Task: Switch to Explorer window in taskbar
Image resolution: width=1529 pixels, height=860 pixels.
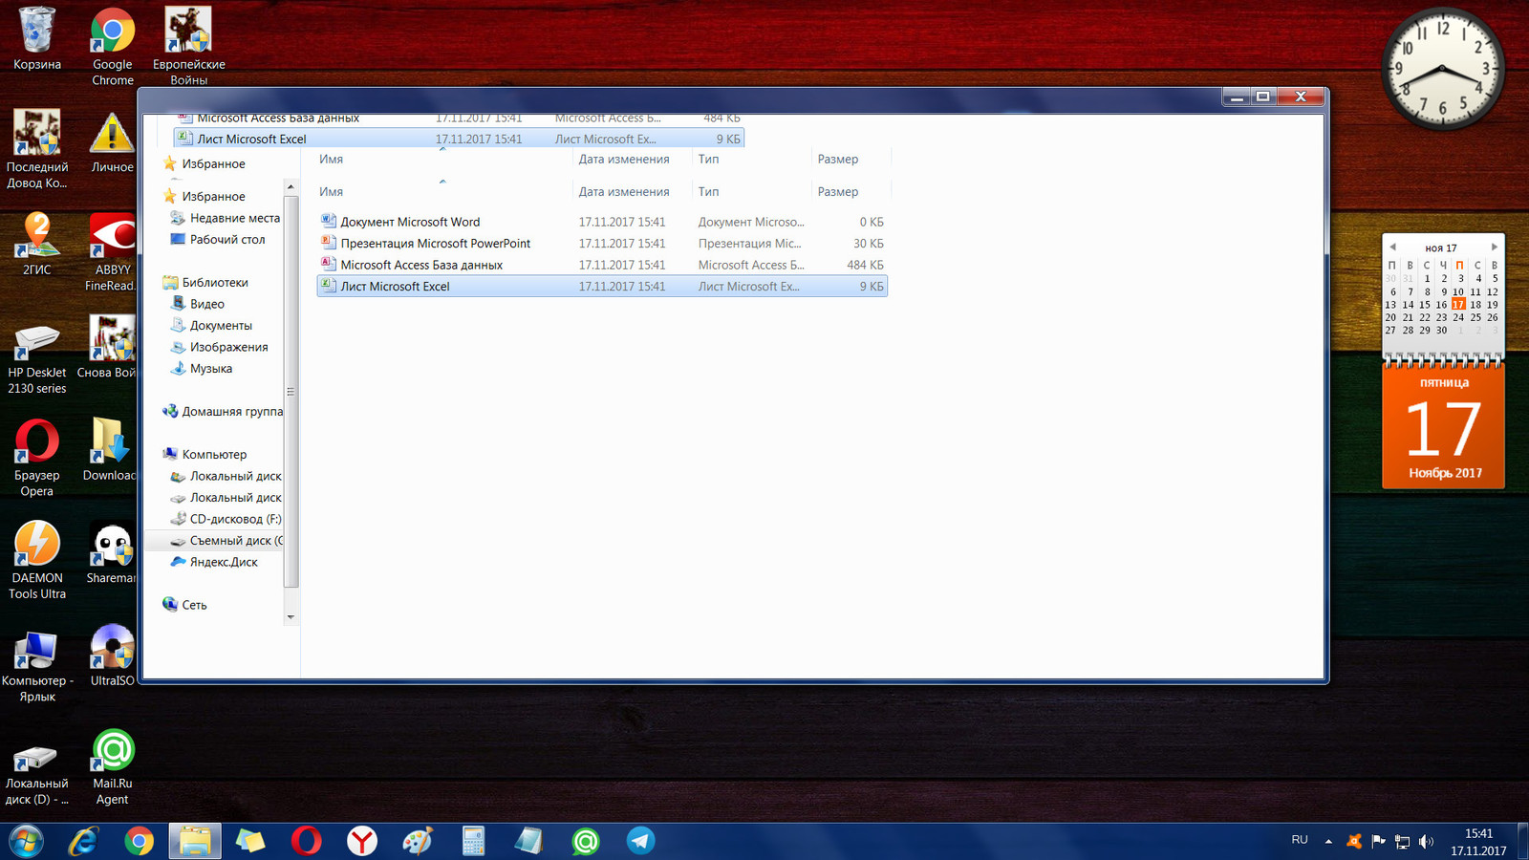Action: [195, 841]
